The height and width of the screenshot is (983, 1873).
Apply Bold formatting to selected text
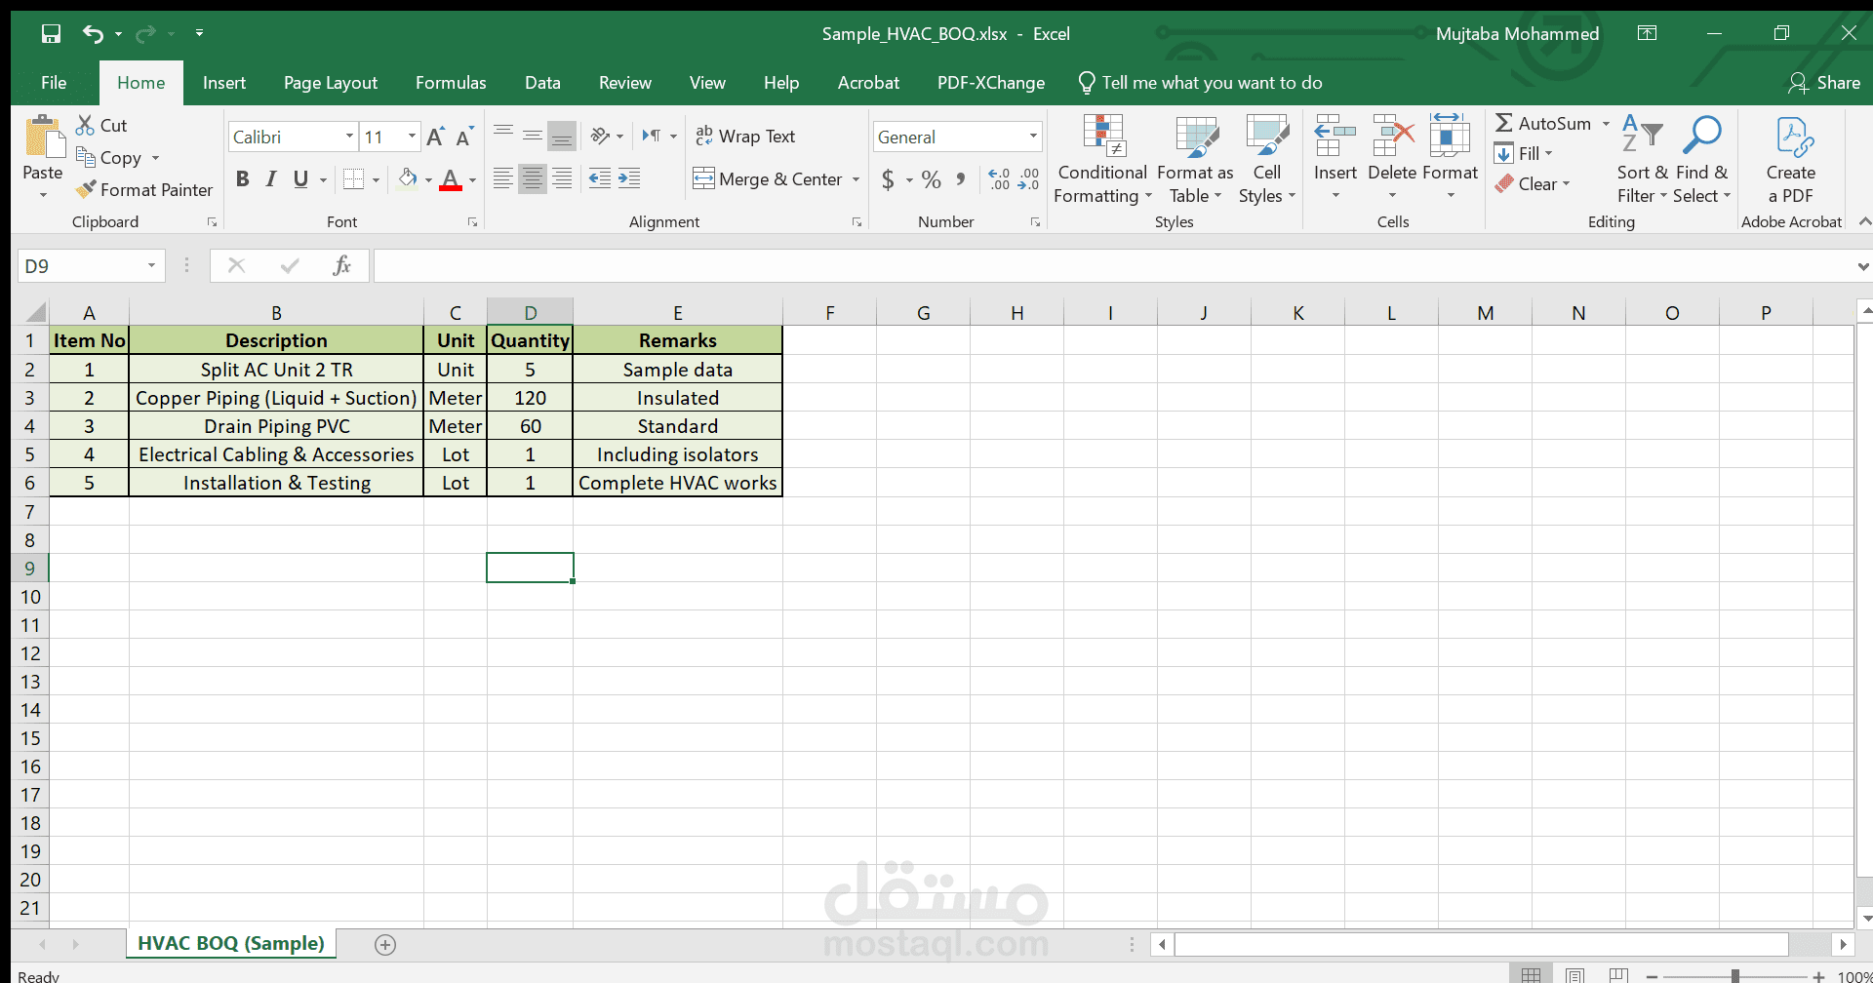coord(243,178)
